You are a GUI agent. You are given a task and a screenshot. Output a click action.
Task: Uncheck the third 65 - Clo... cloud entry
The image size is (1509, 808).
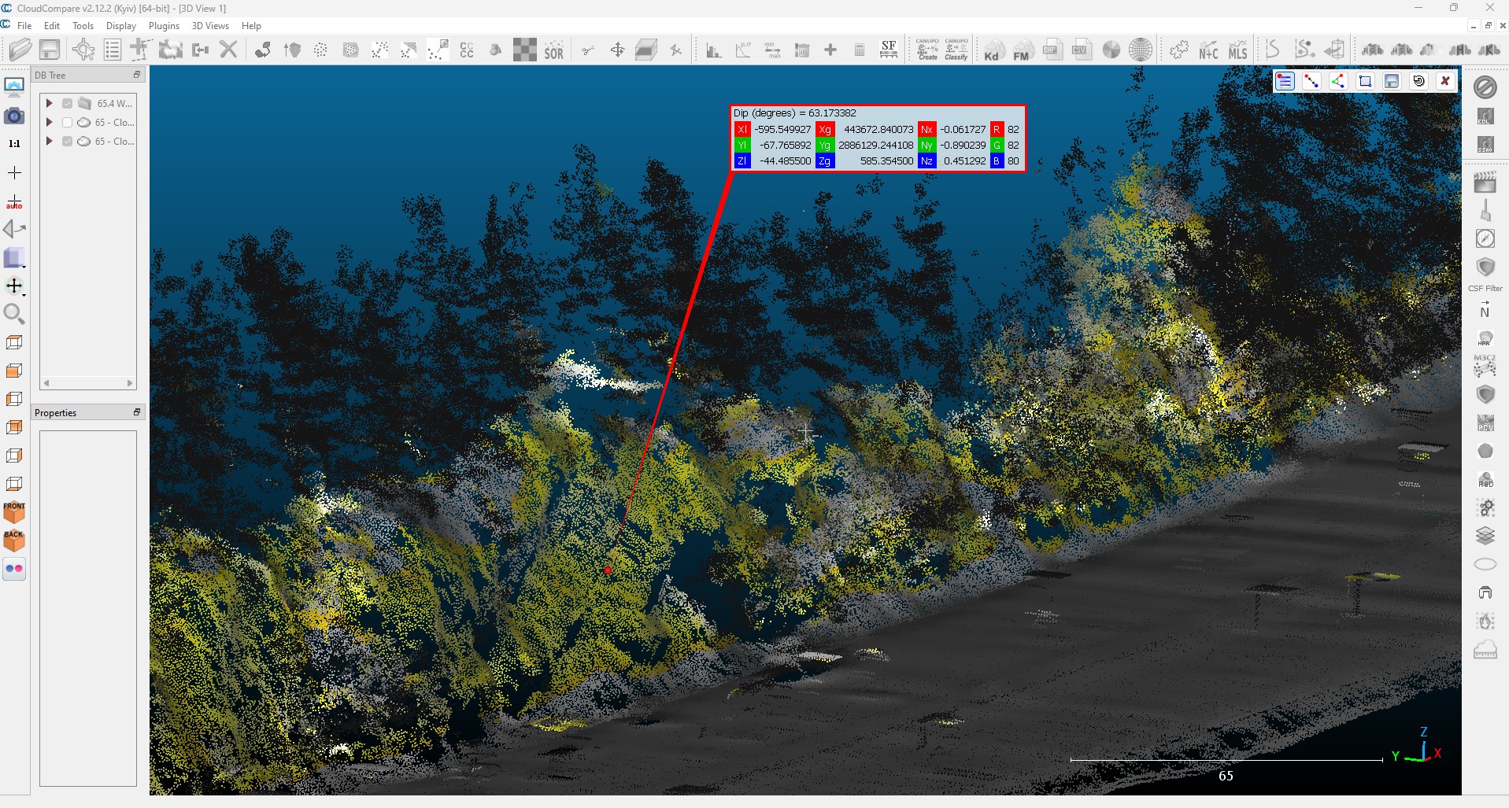(x=68, y=142)
